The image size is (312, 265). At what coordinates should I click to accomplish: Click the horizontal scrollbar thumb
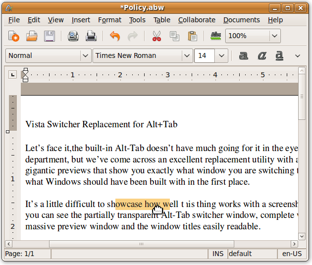pyautogui.click(x=142, y=244)
